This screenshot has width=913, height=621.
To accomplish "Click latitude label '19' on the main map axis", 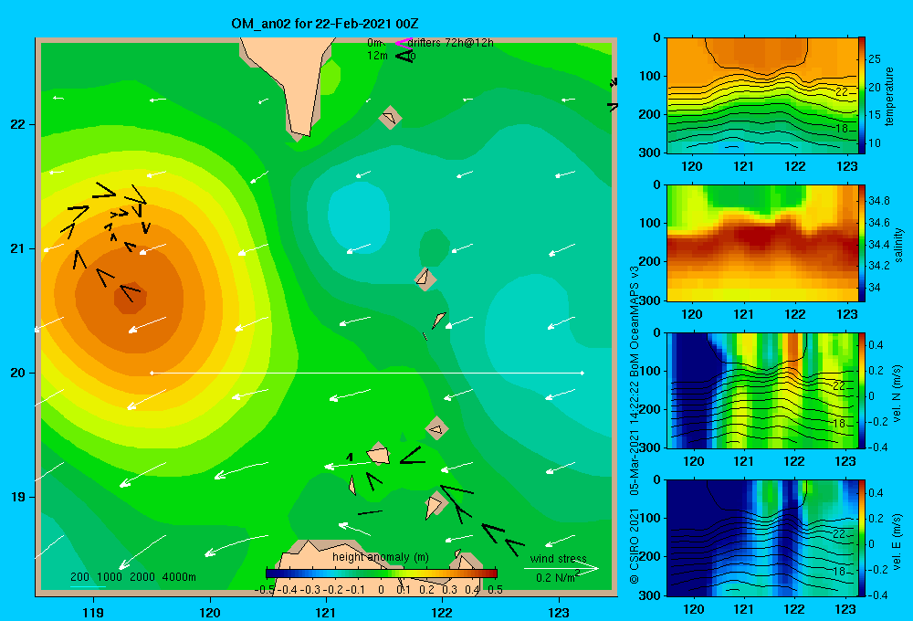I will point(18,497).
